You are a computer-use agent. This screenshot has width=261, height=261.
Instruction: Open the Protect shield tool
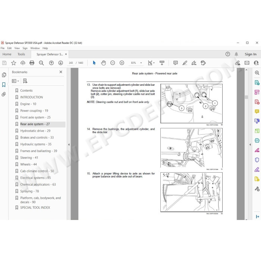(x=257, y=160)
